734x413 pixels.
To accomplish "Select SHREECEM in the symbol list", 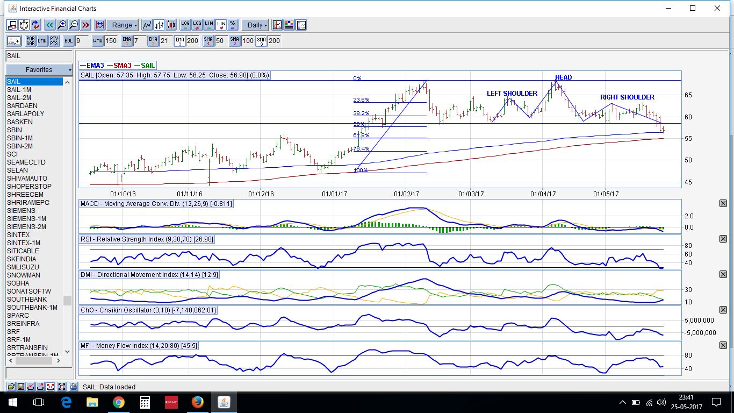I will [x=34, y=195].
